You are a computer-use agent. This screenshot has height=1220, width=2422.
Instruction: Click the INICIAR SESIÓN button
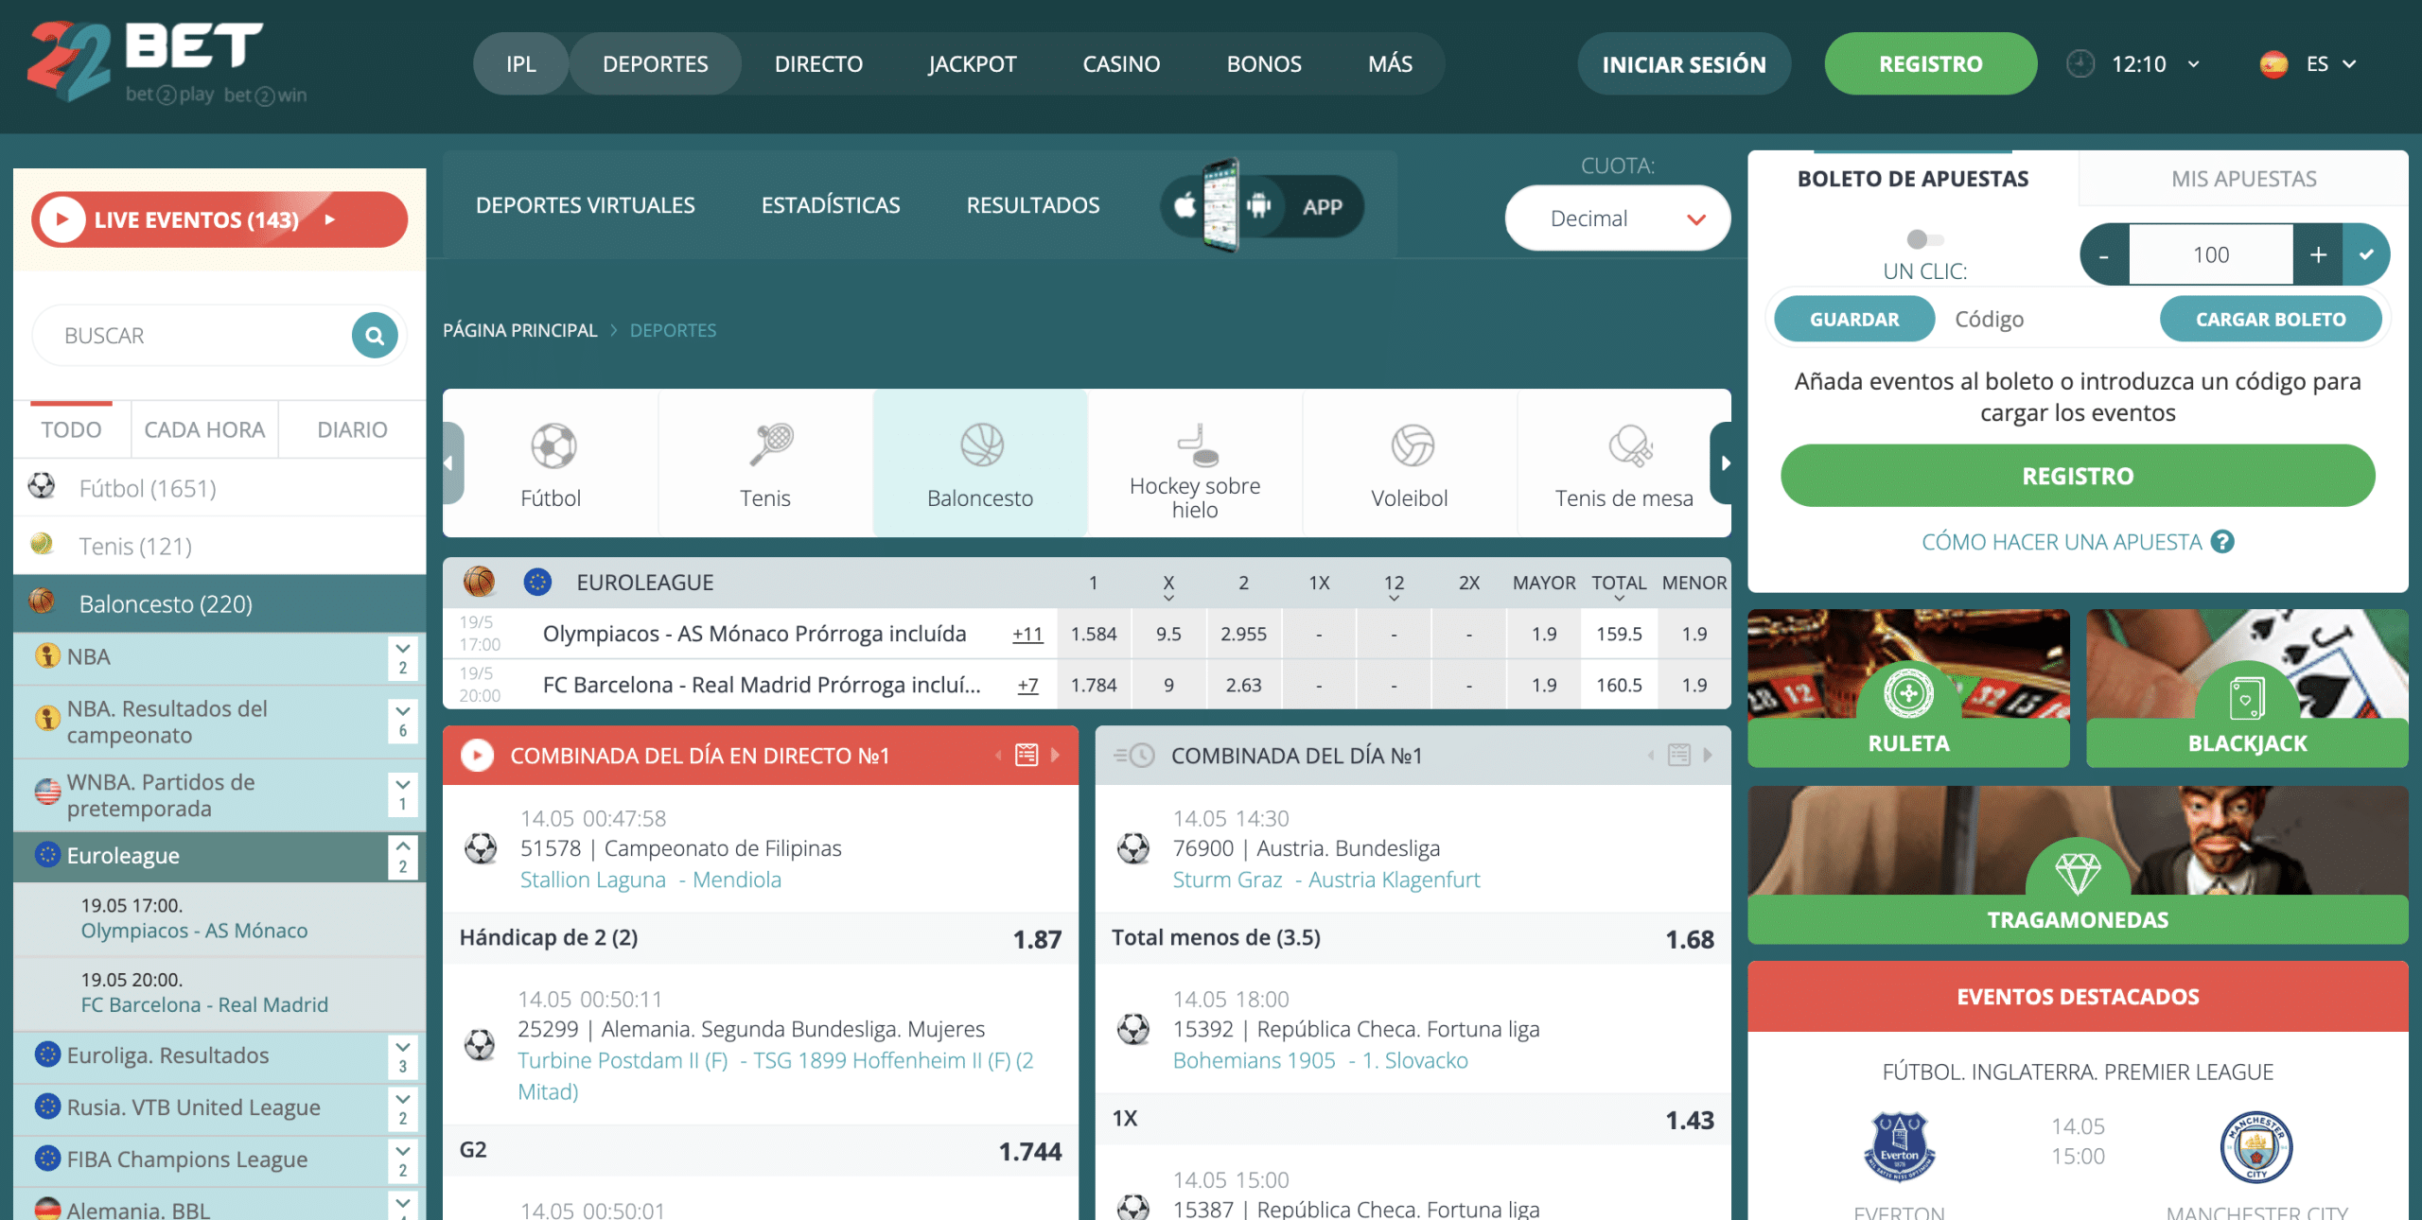(x=1683, y=63)
